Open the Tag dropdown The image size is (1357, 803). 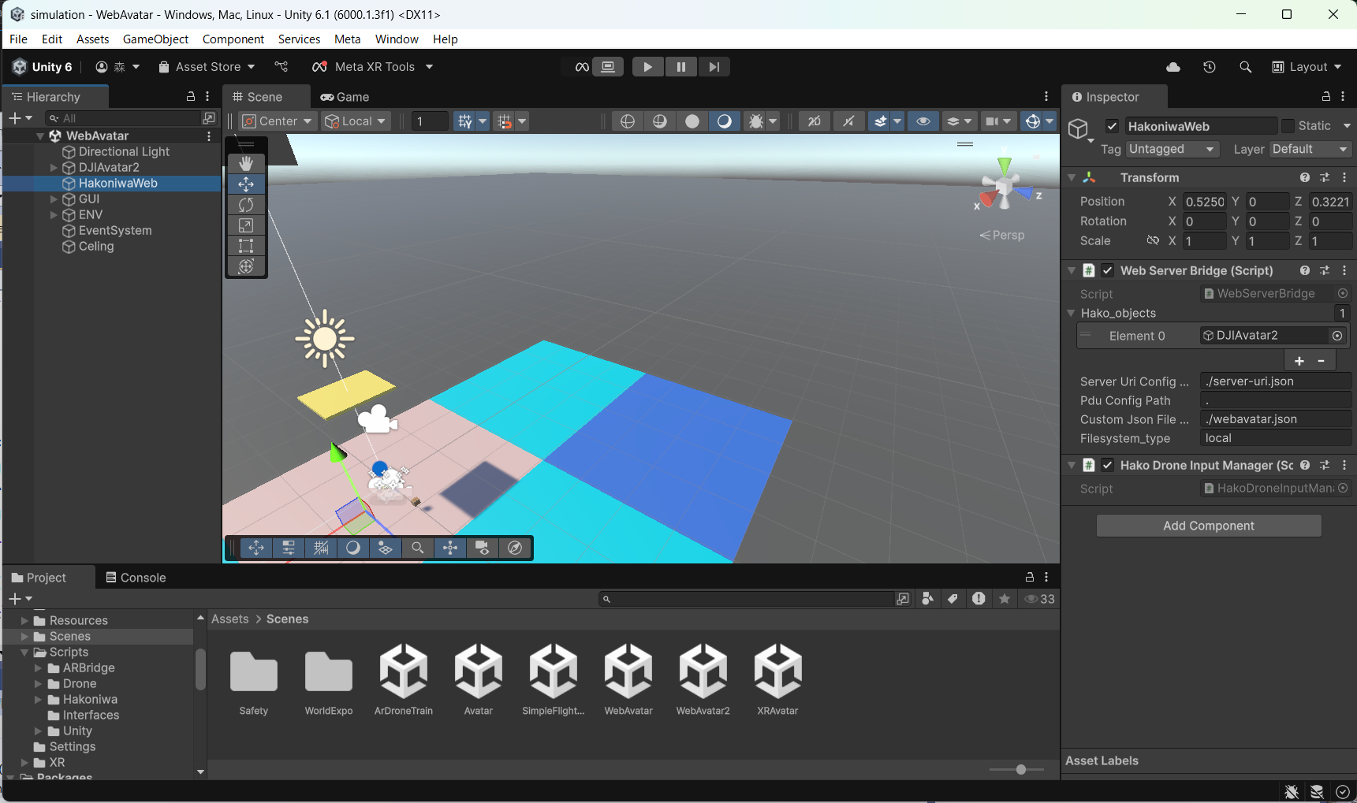tap(1172, 149)
